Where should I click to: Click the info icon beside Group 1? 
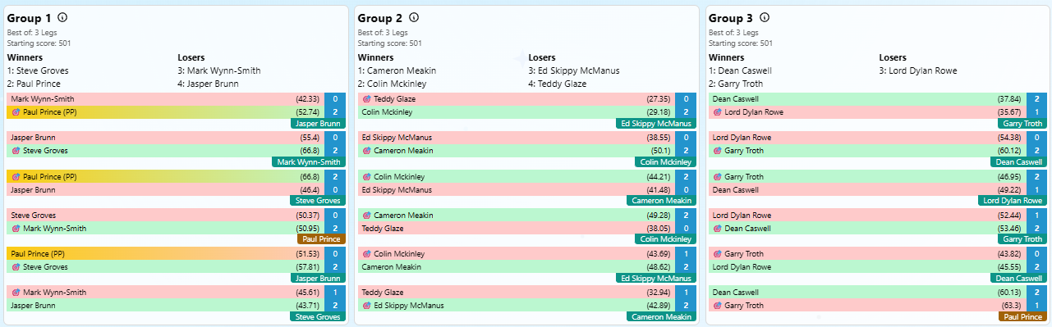63,17
